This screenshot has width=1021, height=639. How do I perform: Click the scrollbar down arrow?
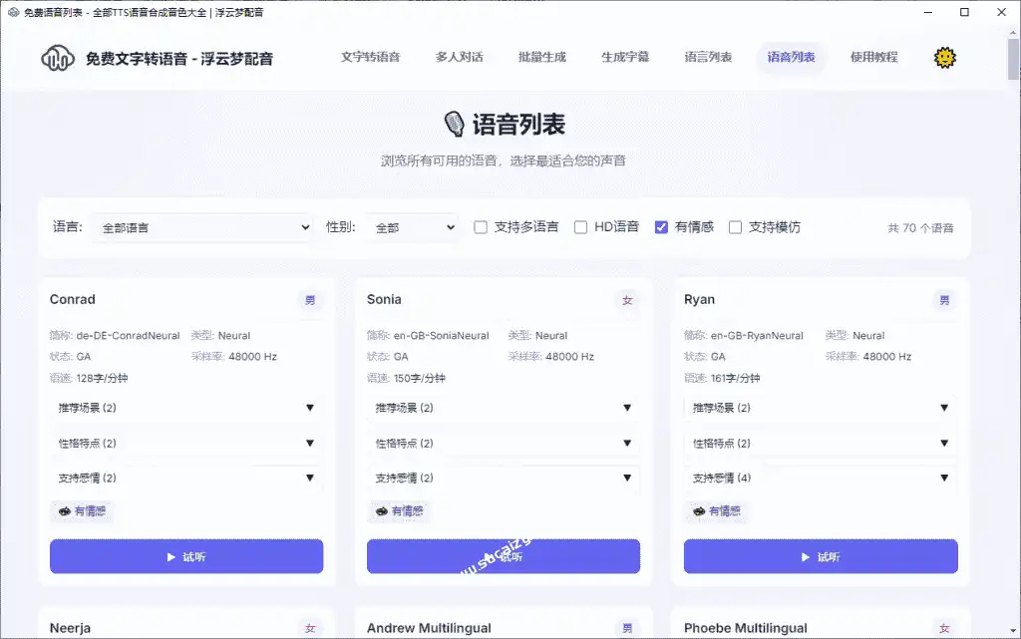click(x=1013, y=631)
